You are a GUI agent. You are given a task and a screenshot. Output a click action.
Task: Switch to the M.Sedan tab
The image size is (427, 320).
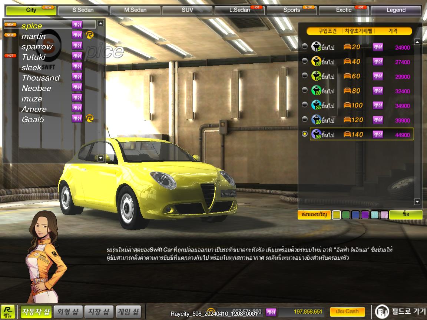click(135, 10)
